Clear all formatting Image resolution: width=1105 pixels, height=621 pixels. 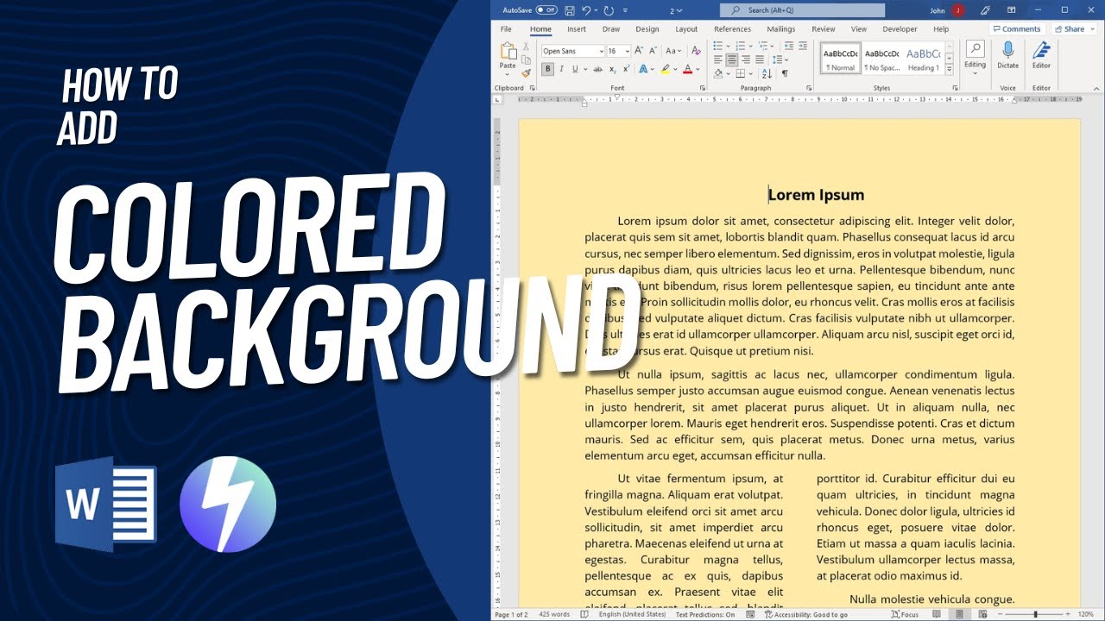[694, 52]
